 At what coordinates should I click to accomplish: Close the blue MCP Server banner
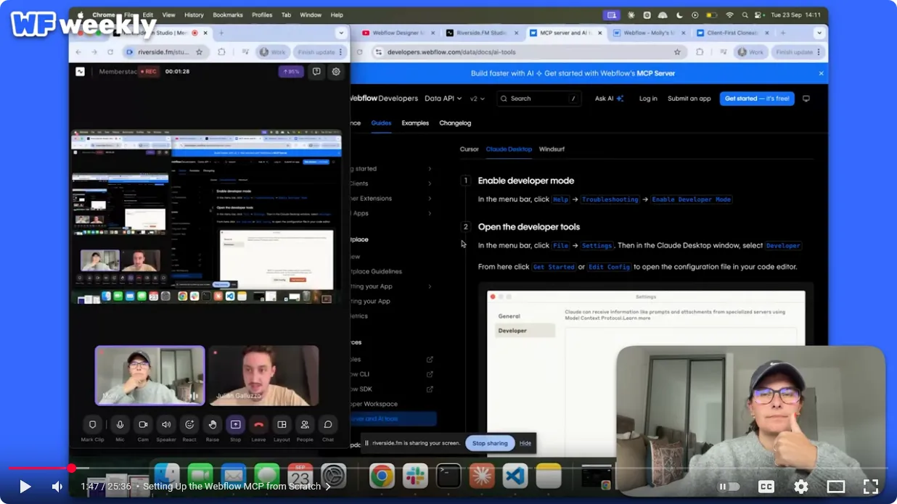[822, 73]
